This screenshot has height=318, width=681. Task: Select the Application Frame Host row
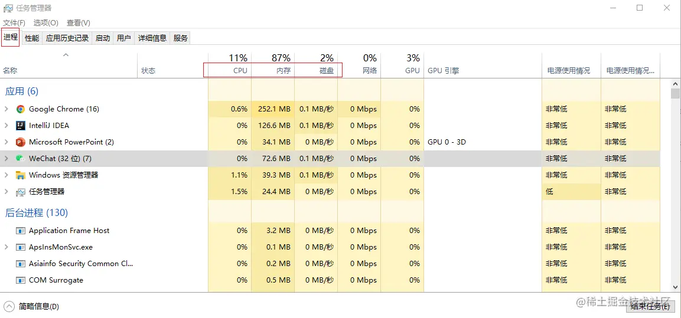[x=330, y=231]
